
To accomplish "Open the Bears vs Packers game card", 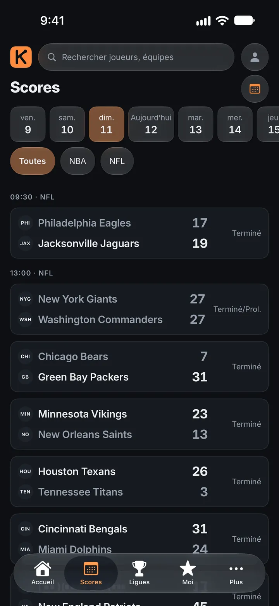I will click(139, 367).
